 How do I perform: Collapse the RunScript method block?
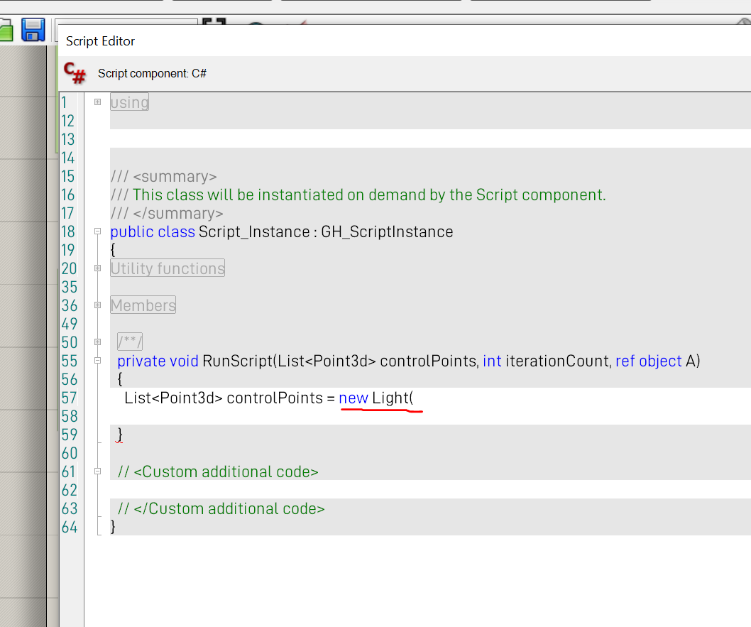coord(98,361)
